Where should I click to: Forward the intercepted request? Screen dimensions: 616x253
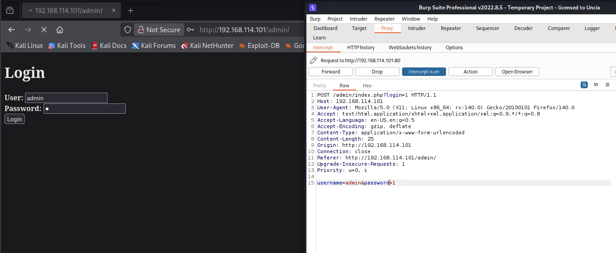click(x=331, y=72)
